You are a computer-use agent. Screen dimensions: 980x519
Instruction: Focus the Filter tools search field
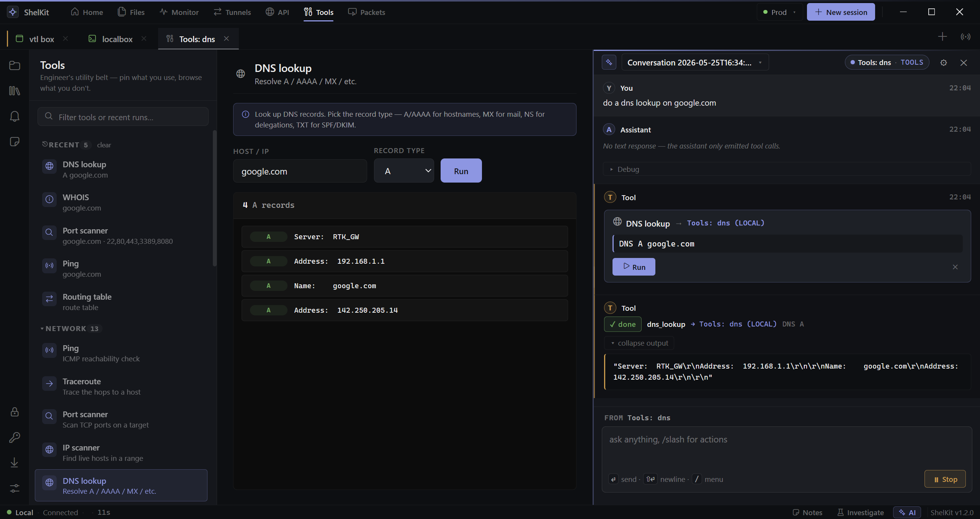click(123, 117)
